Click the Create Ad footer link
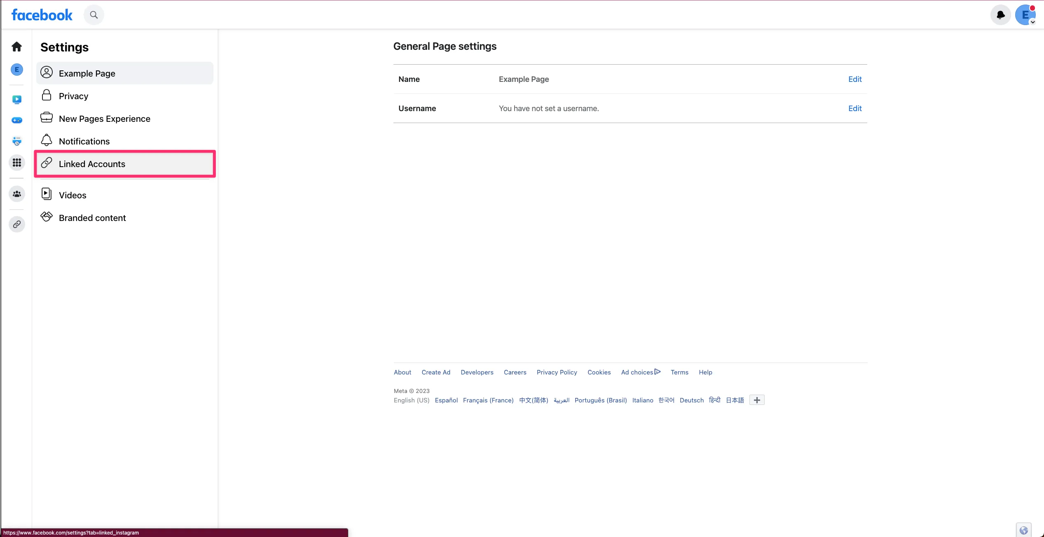Viewport: 1044px width, 537px height. pos(436,372)
